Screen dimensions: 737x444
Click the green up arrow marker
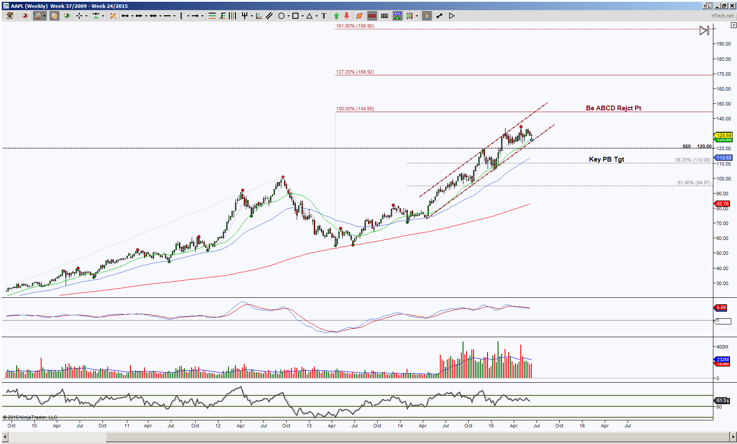click(337, 16)
